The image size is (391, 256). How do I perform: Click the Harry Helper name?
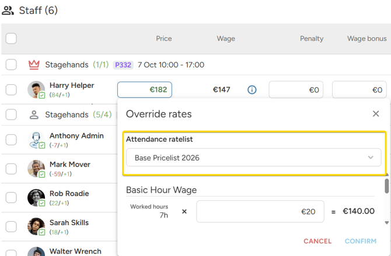tap(72, 86)
